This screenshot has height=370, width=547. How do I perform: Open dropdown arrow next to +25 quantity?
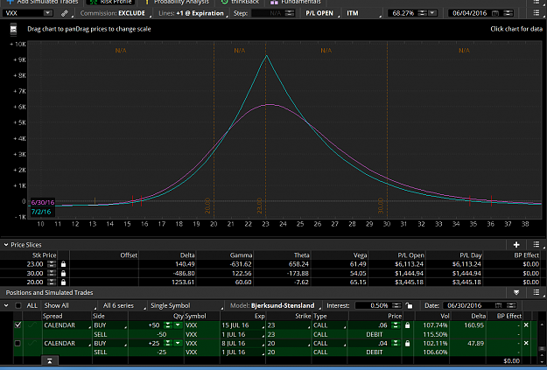tap(178, 343)
